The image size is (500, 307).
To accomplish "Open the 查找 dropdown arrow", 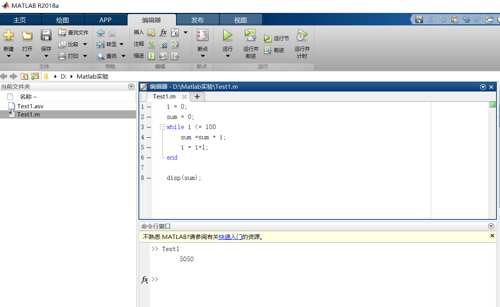I will 123,56.
